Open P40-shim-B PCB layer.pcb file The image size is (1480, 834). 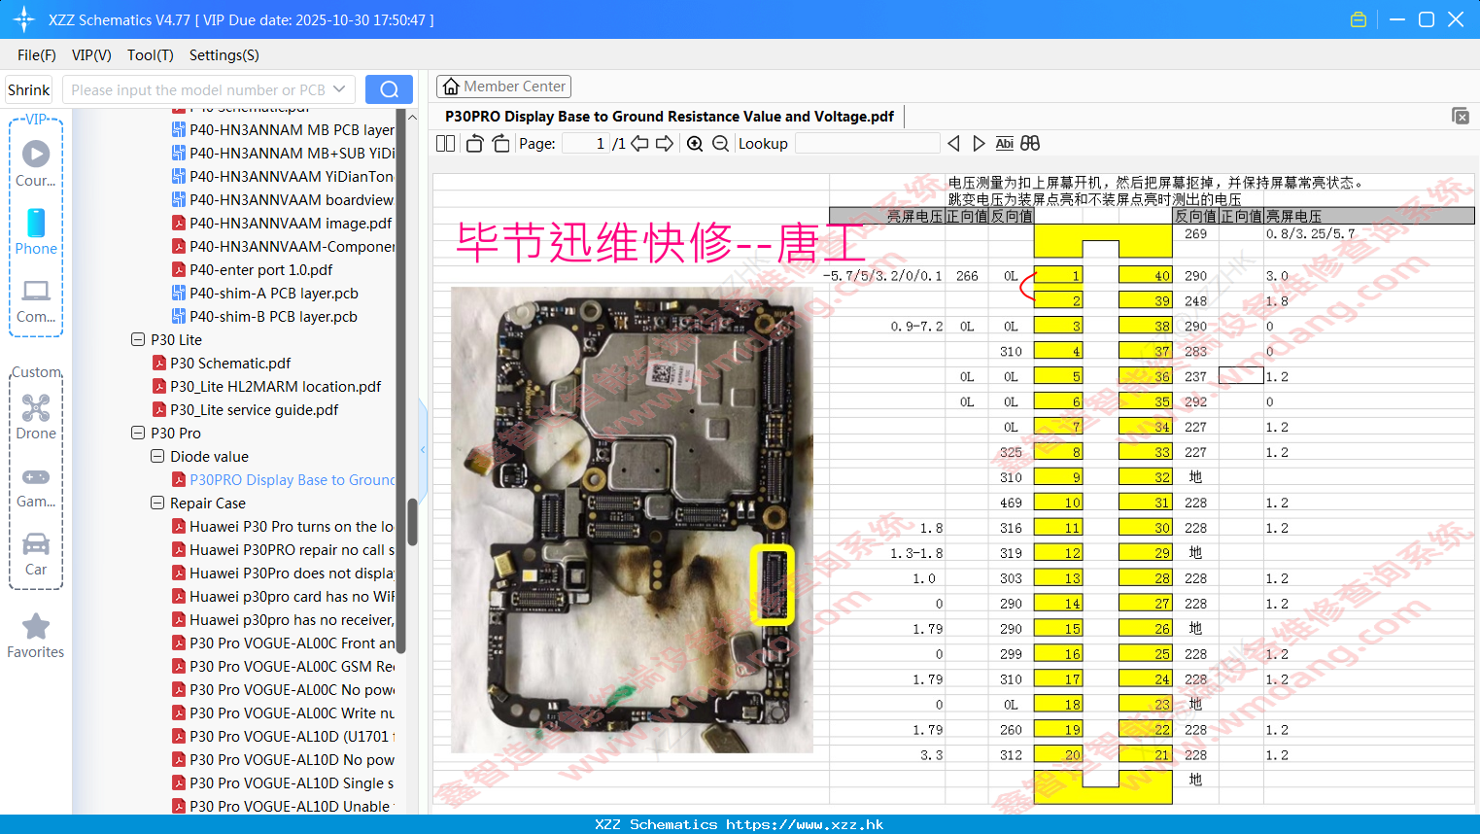pos(273,316)
